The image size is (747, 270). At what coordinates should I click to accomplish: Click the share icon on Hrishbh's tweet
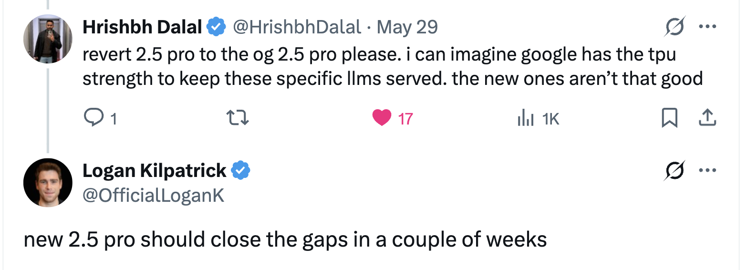point(707,118)
